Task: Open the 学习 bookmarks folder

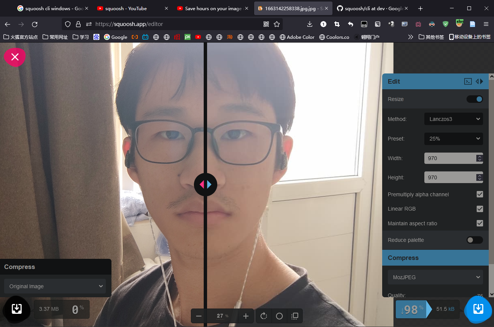Action: (x=81, y=37)
